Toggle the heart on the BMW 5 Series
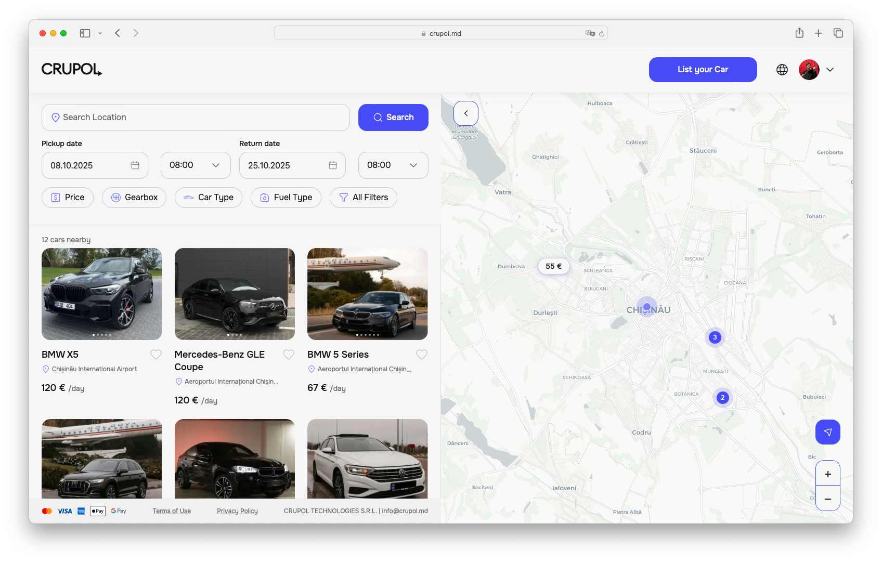 [422, 355]
